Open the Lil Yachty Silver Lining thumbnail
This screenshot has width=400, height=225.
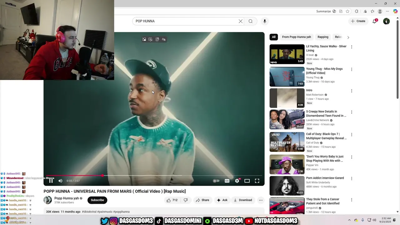(x=287, y=54)
